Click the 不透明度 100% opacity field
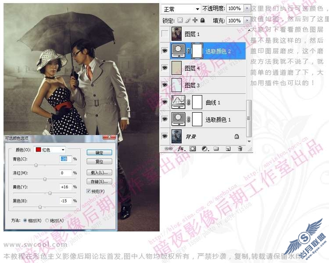This screenshot has height=263, width=329. (235, 8)
